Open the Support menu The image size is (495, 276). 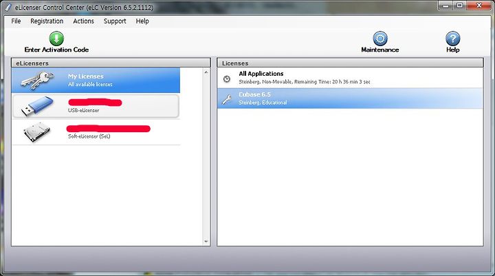tap(115, 21)
